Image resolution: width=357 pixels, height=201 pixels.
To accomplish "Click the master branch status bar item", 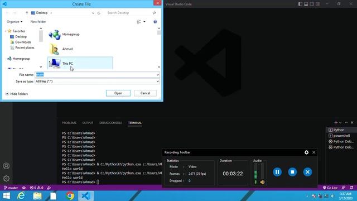I will point(11,188).
